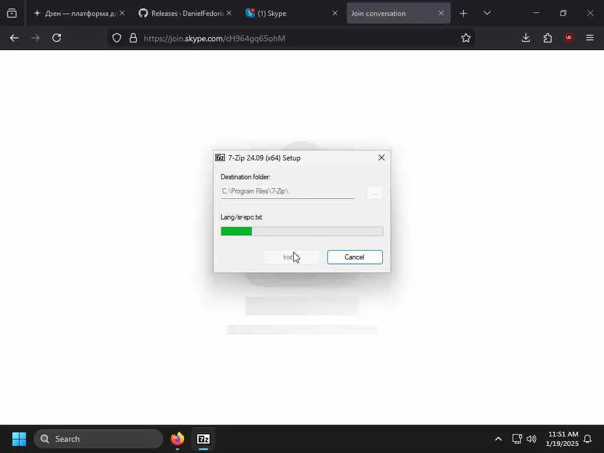Close the (1) Skype tab

click(x=335, y=13)
